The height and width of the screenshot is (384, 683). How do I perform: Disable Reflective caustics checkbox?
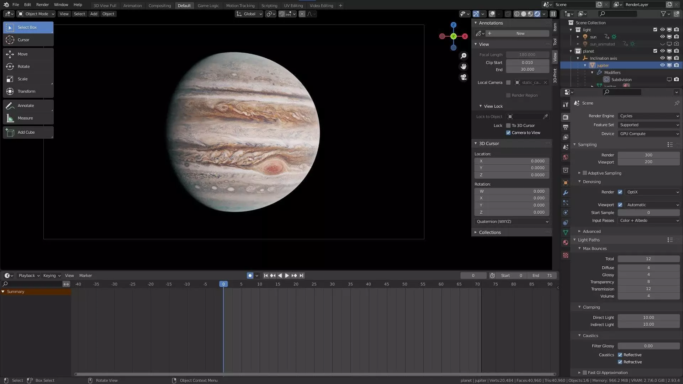620,355
